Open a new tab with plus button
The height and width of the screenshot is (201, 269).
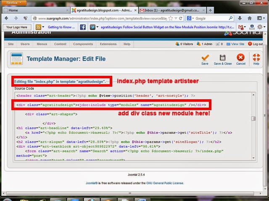[210, 10]
